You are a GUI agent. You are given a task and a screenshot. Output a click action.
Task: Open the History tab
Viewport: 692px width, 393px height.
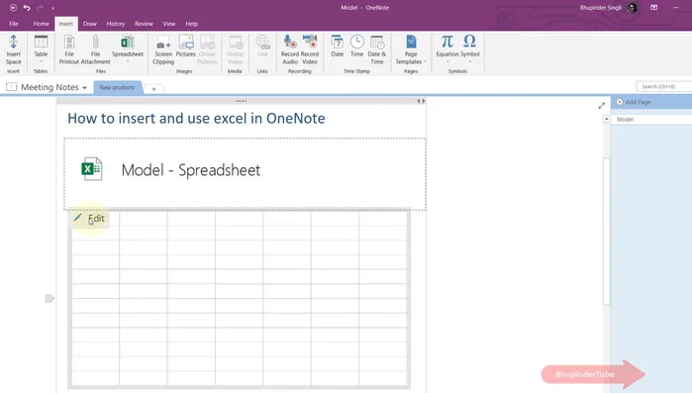pyautogui.click(x=116, y=24)
